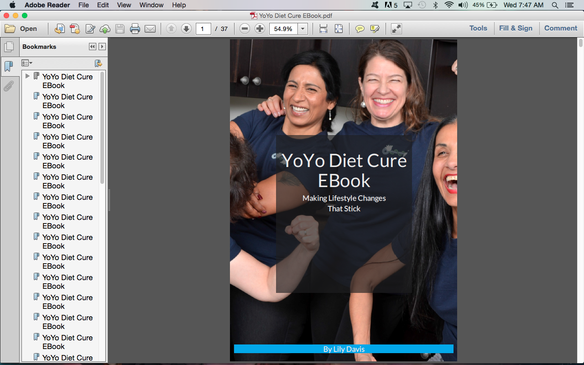Click the new bookmark icon
This screenshot has height=365, width=584.
coord(98,63)
